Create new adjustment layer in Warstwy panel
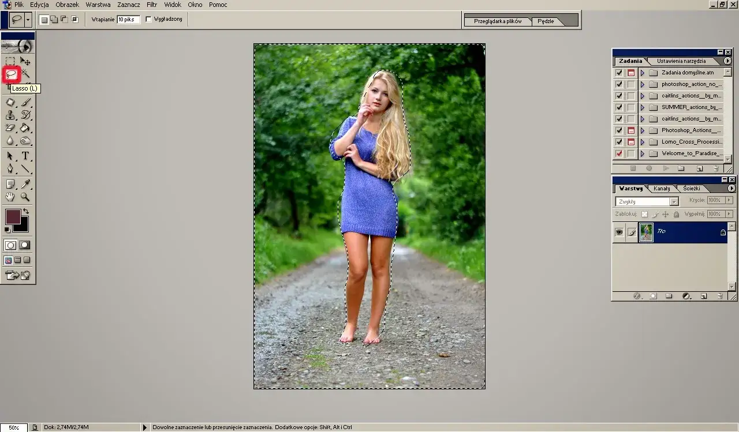 [686, 296]
